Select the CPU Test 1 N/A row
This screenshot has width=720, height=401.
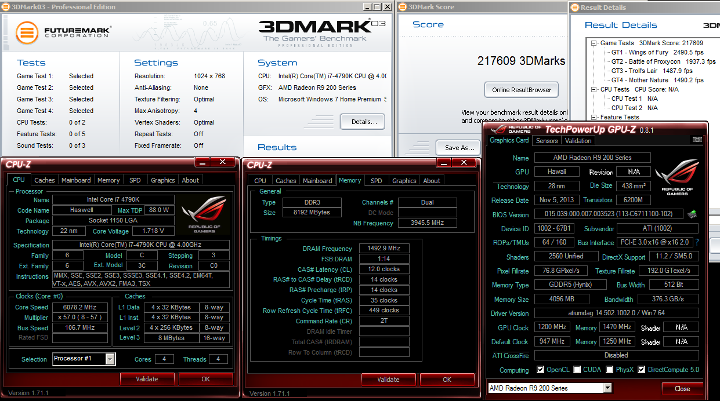(x=635, y=99)
